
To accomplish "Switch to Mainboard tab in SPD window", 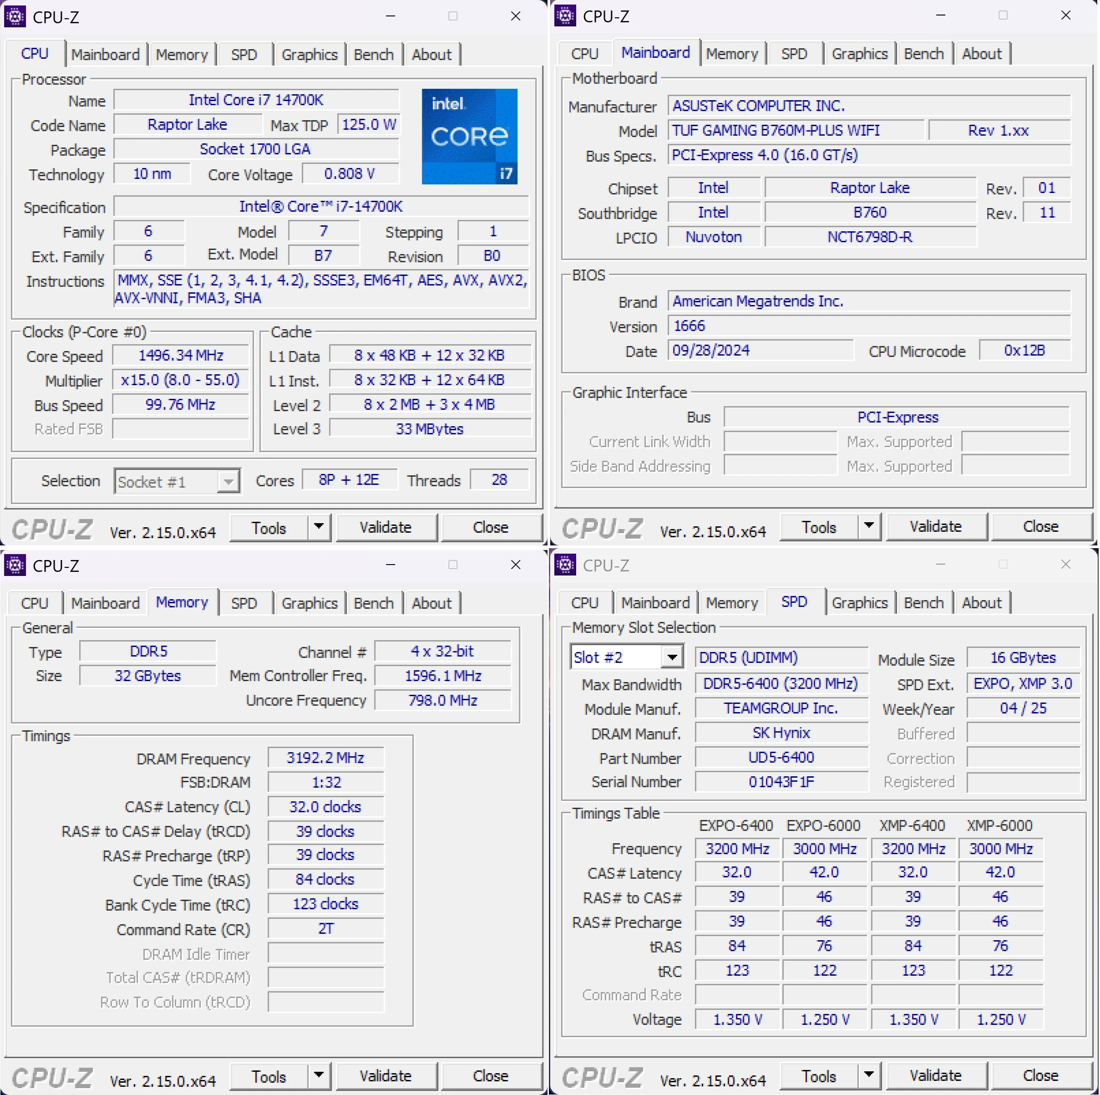I will click(655, 603).
